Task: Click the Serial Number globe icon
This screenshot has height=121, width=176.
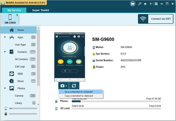Action: pyautogui.click(x=94, y=60)
